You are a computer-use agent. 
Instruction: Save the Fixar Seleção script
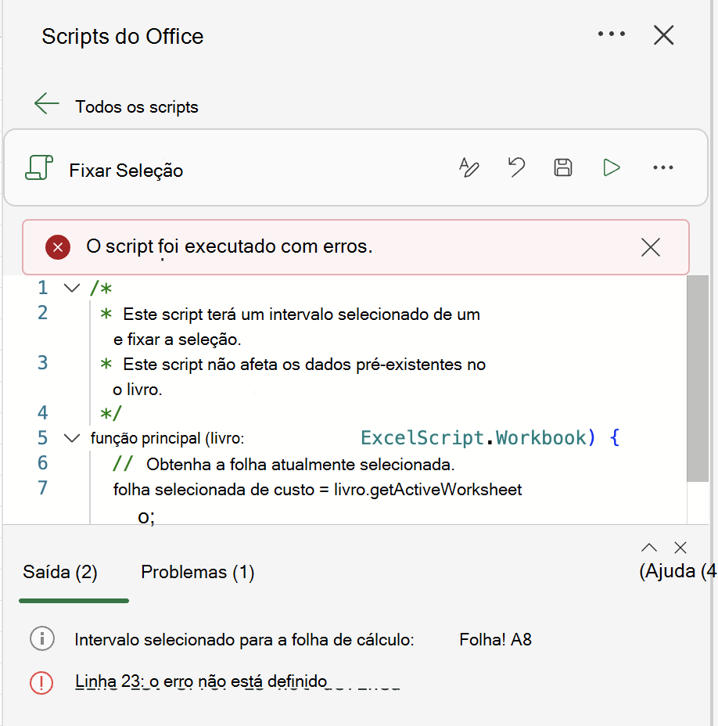563,167
